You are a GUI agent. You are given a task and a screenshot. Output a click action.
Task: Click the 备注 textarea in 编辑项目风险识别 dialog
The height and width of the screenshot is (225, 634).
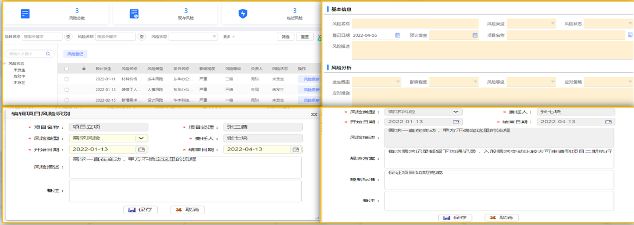[185, 191]
